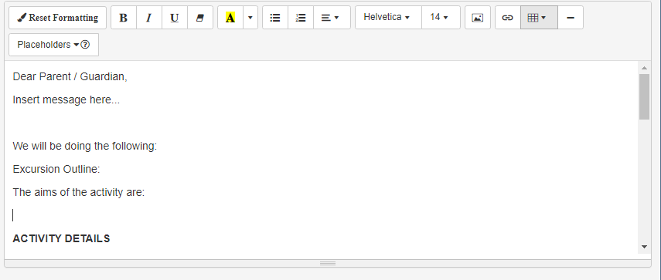This screenshot has width=661, height=280.
Task: Click 'We will be doing the following:'
Action: [85, 146]
